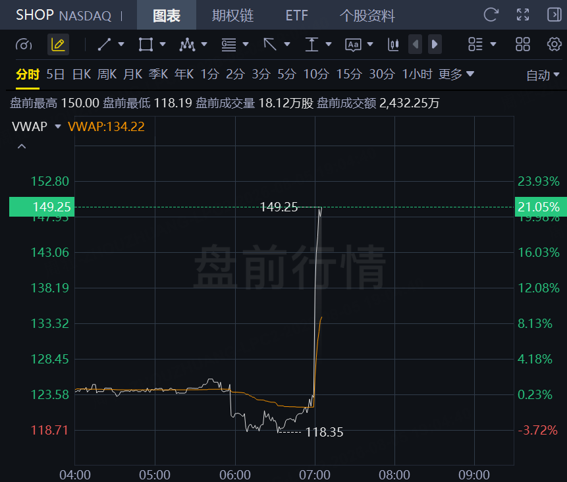Click the 152.80 price axis label
Screen dimensions: 567x482
point(50,182)
